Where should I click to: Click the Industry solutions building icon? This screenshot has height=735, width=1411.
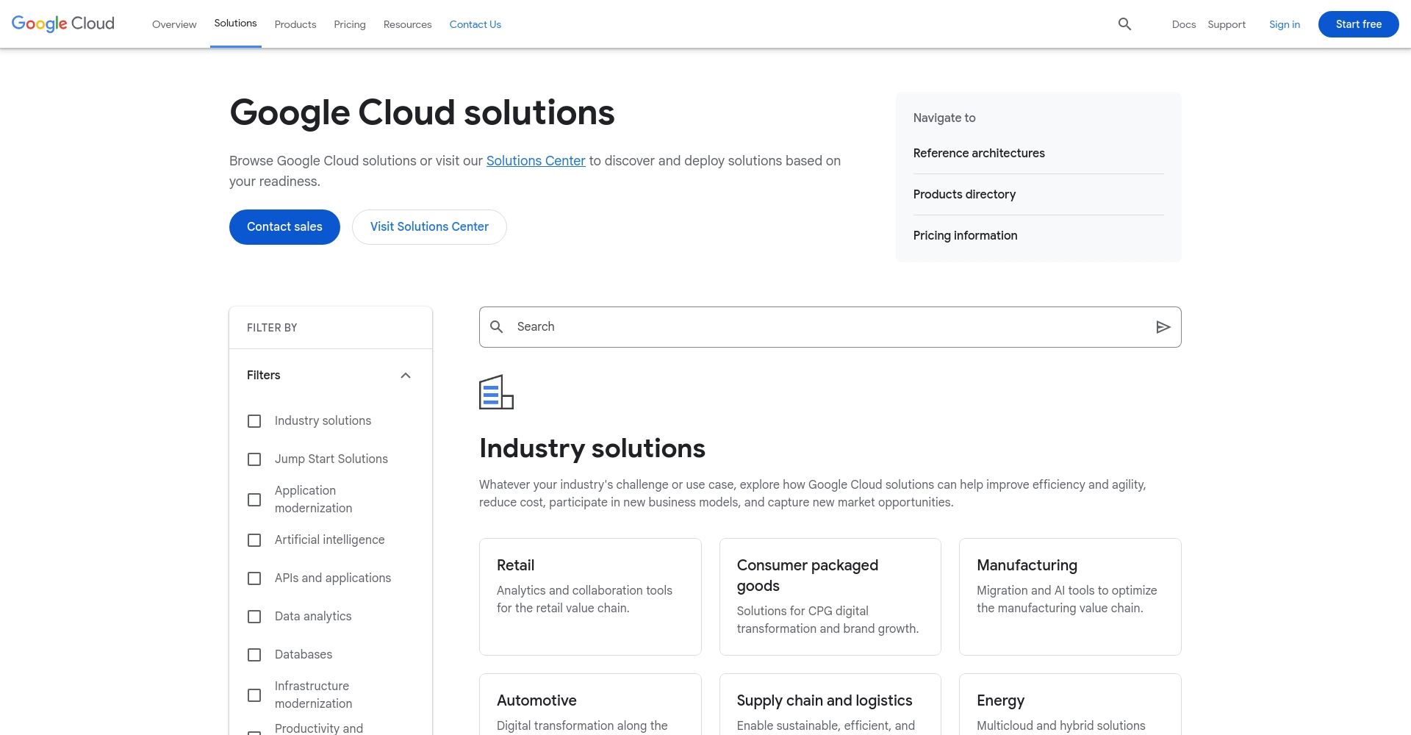coord(496,392)
